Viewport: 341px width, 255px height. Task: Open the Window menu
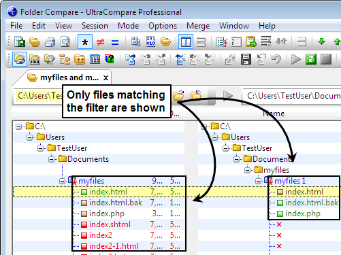[x=234, y=26]
